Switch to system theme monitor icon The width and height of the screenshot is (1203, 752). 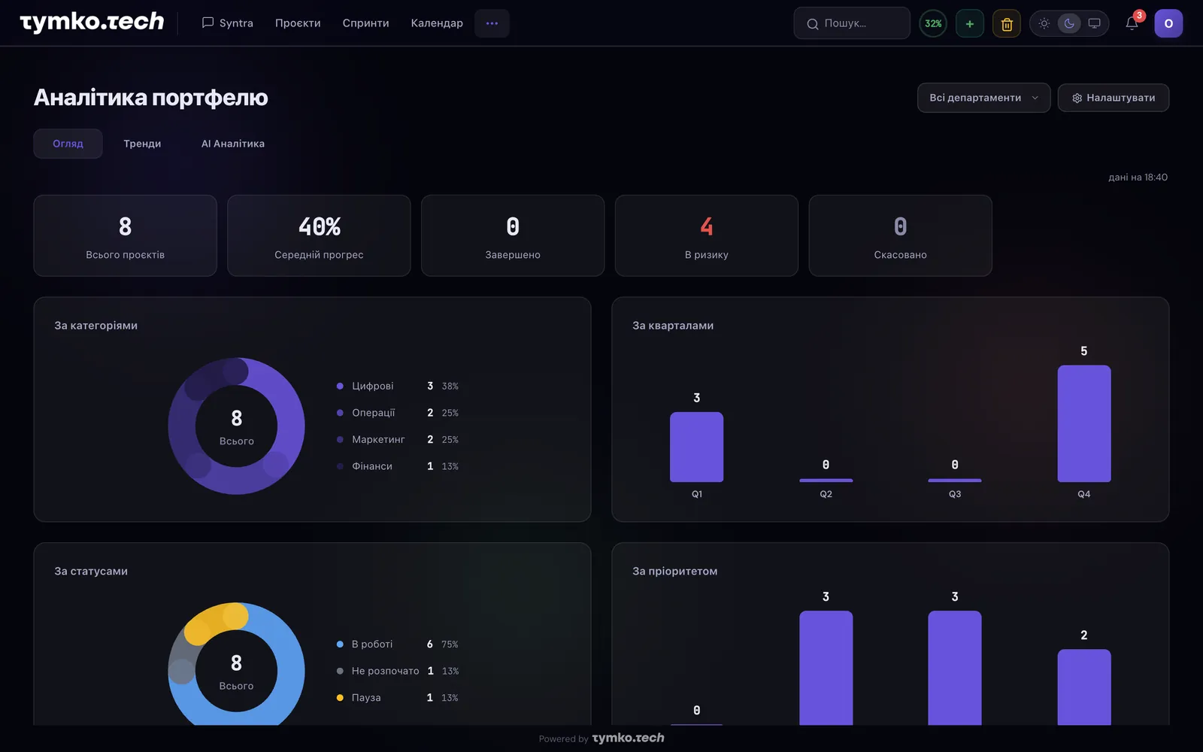coord(1094,23)
